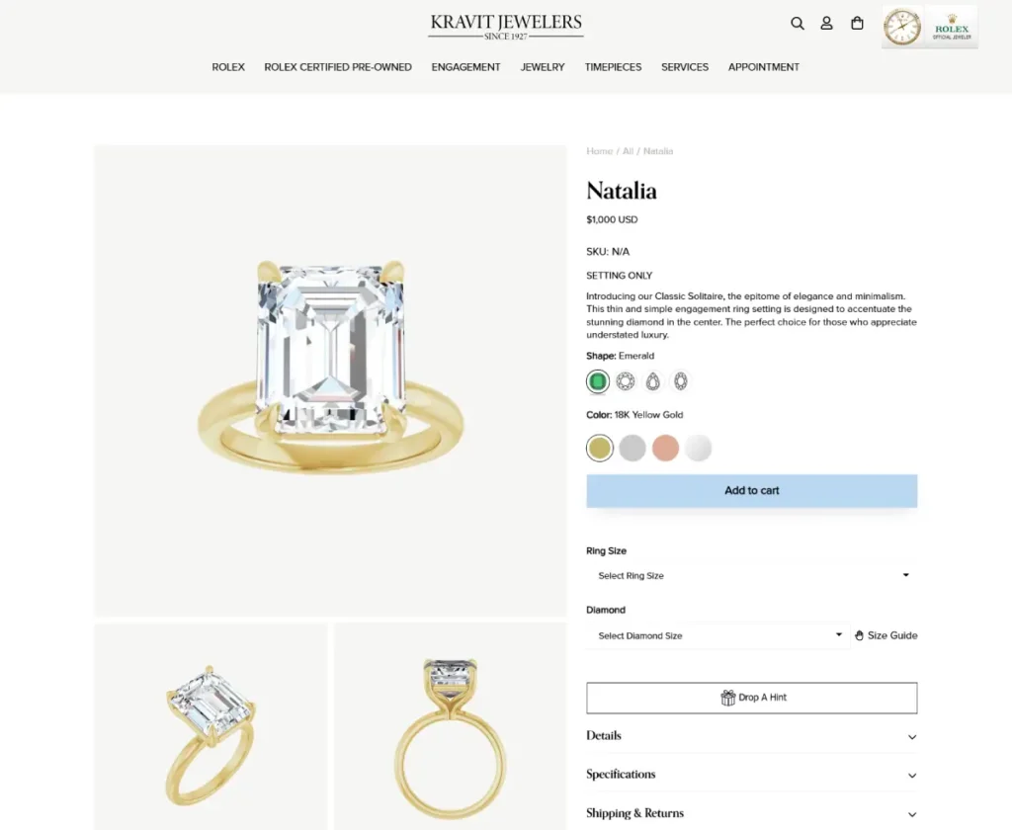Screen dimensions: 1012x830
Task: Open the Select Diamond Size dropdown
Action: tap(717, 635)
